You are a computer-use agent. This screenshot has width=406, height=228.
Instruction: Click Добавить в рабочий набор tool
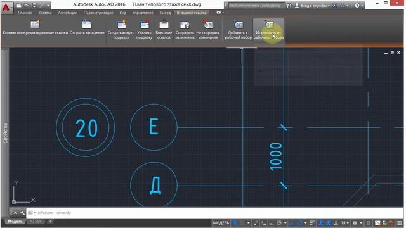(x=239, y=30)
